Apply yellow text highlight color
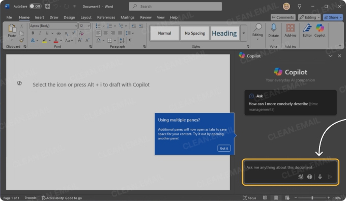Screen dimensions: 346x201 [x=45, y=40]
